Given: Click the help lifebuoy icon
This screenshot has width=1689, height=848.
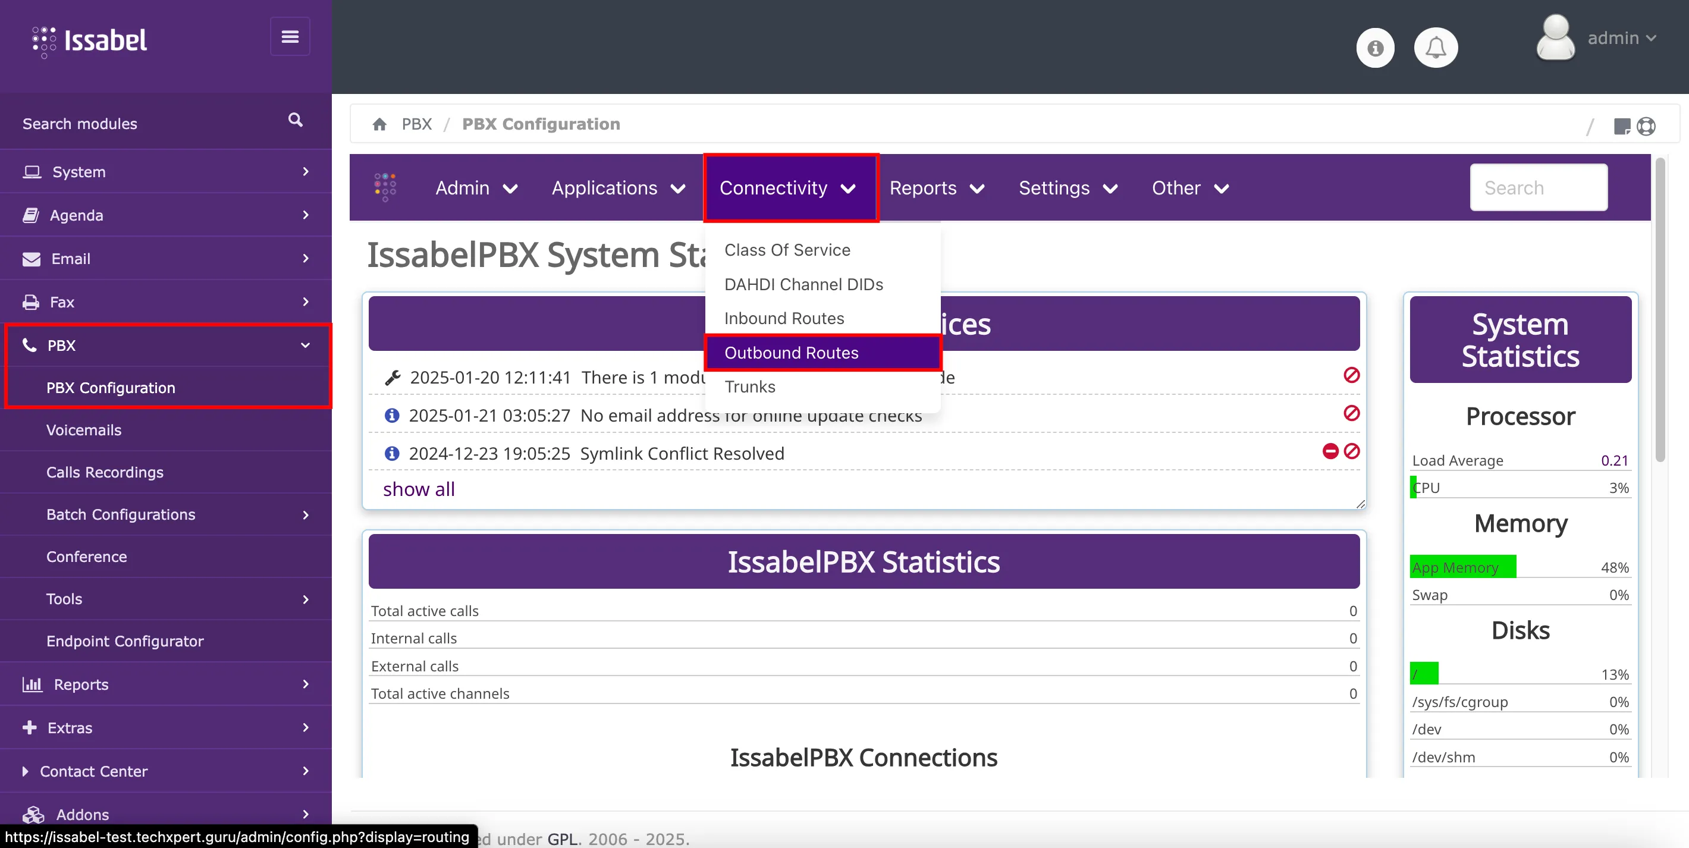Looking at the screenshot, I should pyautogui.click(x=1646, y=126).
